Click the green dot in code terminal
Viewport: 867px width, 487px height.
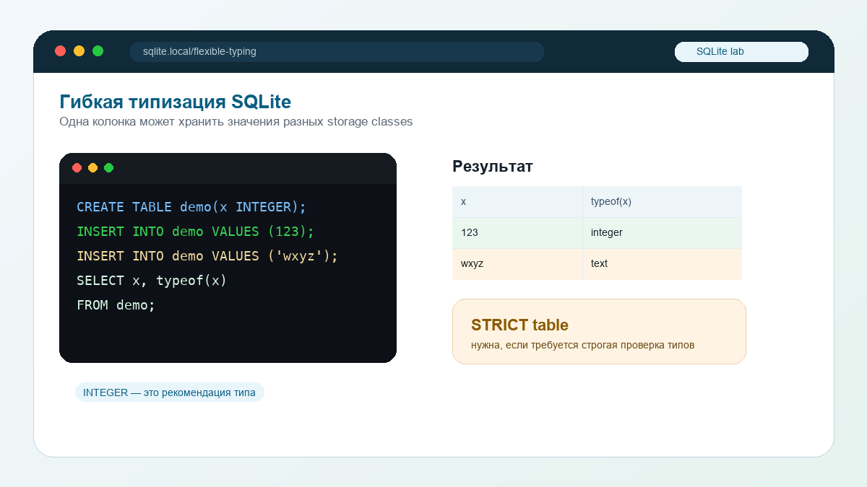[109, 168]
